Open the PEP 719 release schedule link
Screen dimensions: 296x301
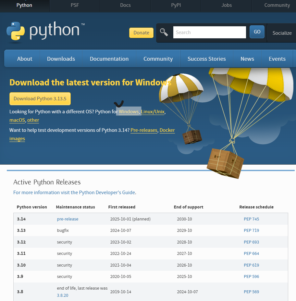pos(251,230)
